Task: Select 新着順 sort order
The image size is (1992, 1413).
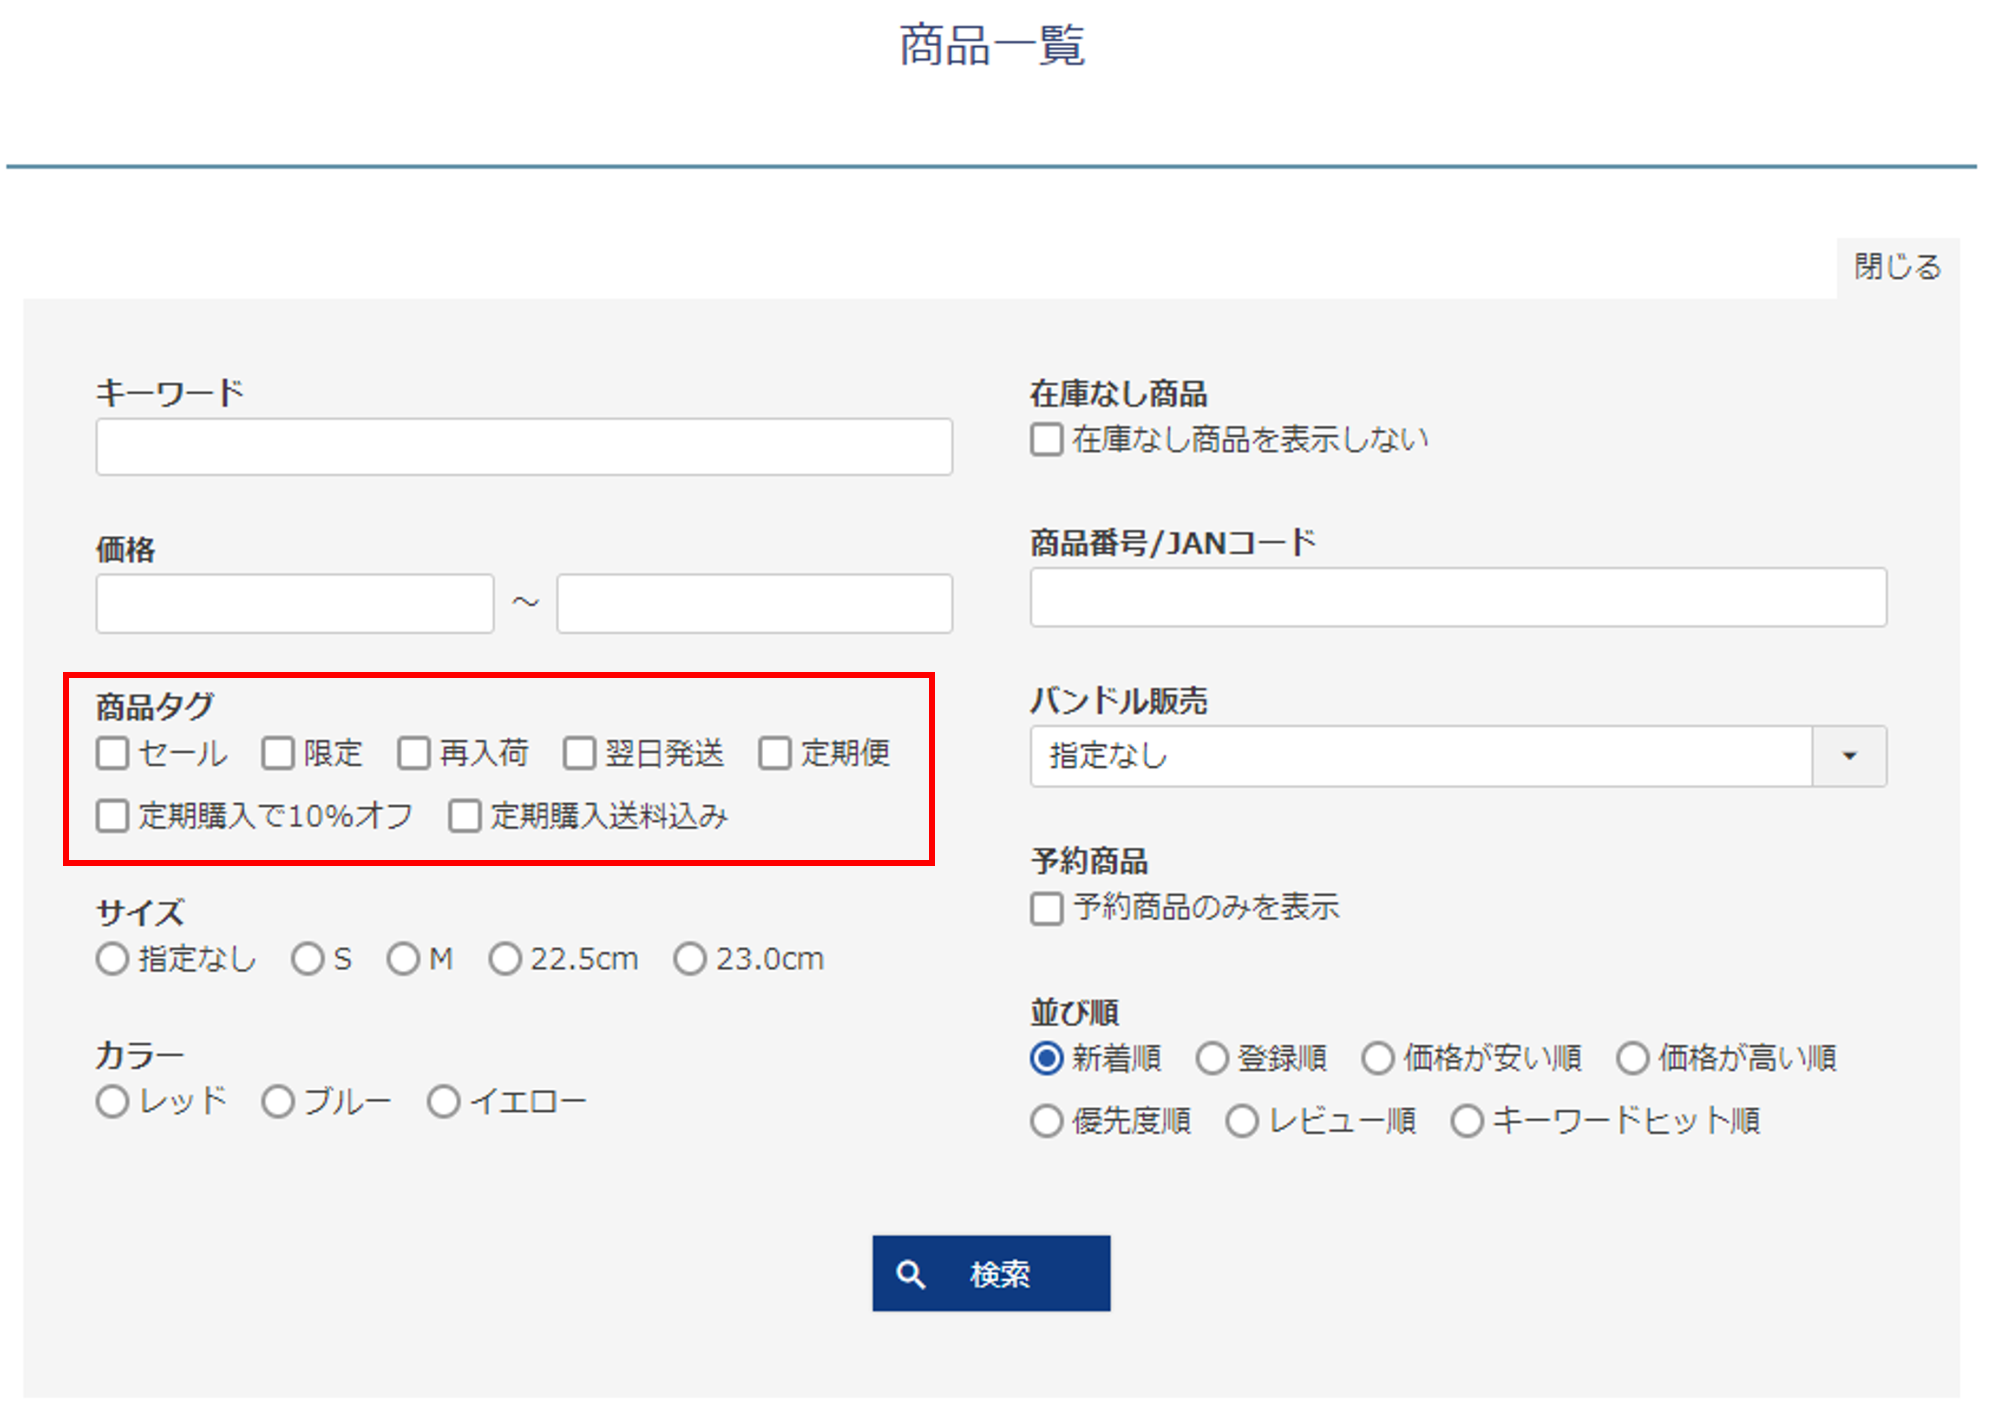Action: 1047,1058
